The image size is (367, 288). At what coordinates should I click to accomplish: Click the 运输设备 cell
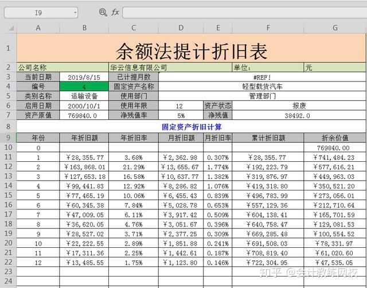pyautogui.click(x=84, y=96)
